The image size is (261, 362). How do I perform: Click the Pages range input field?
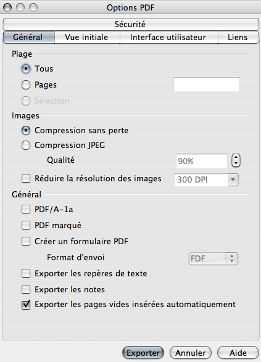[207, 84]
